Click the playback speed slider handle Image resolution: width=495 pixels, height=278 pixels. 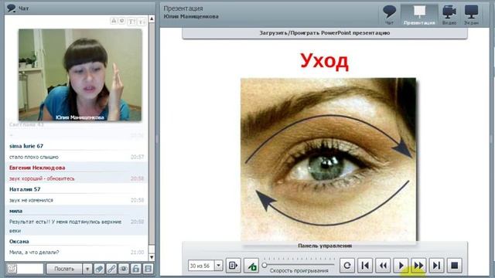tap(265, 265)
